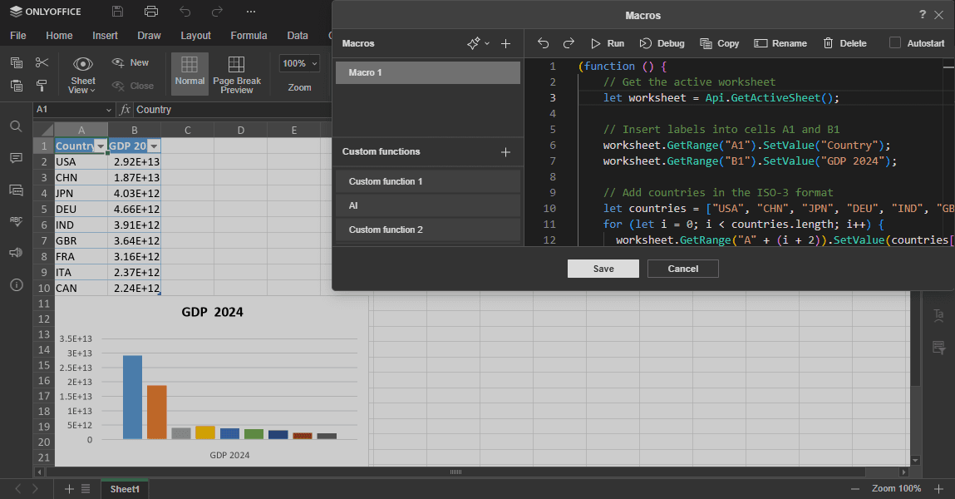
Task: Run the selected macro
Action: click(x=608, y=43)
